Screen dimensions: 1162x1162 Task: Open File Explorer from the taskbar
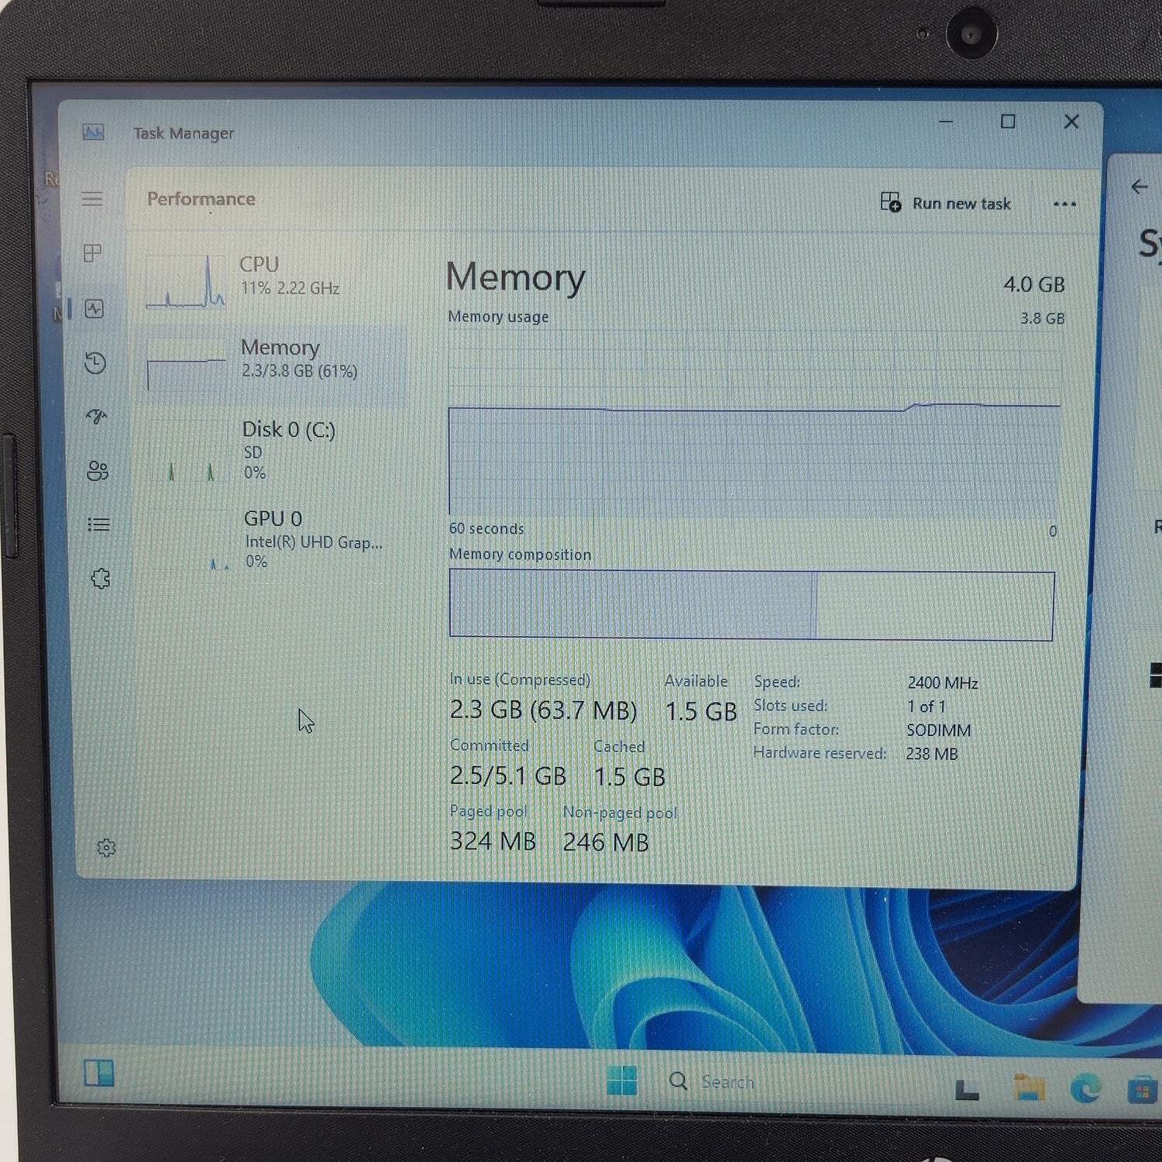(x=1029, y=1088)
